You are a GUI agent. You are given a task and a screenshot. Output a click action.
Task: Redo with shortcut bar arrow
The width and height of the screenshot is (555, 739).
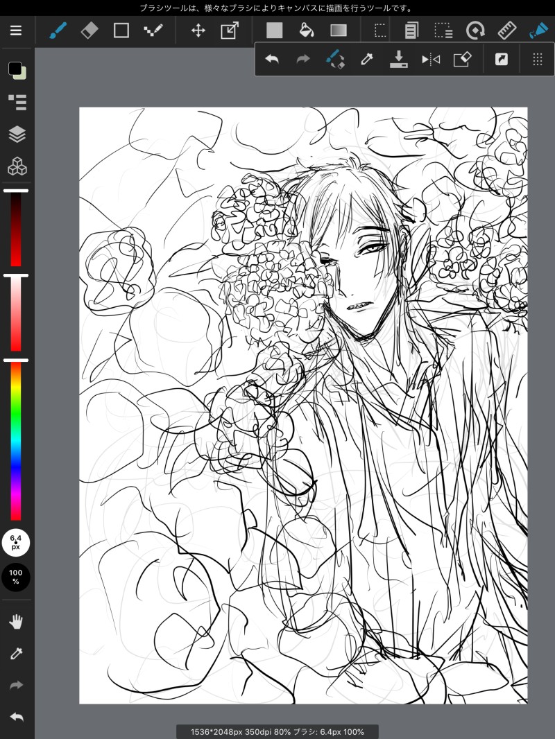click(x=303, y=60)
